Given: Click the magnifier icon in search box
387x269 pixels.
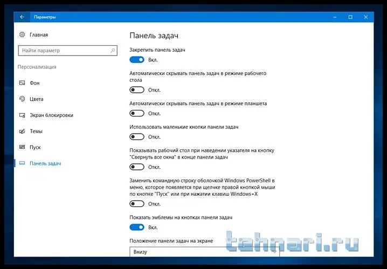Looking at the screenshot, I should point(113,51).
